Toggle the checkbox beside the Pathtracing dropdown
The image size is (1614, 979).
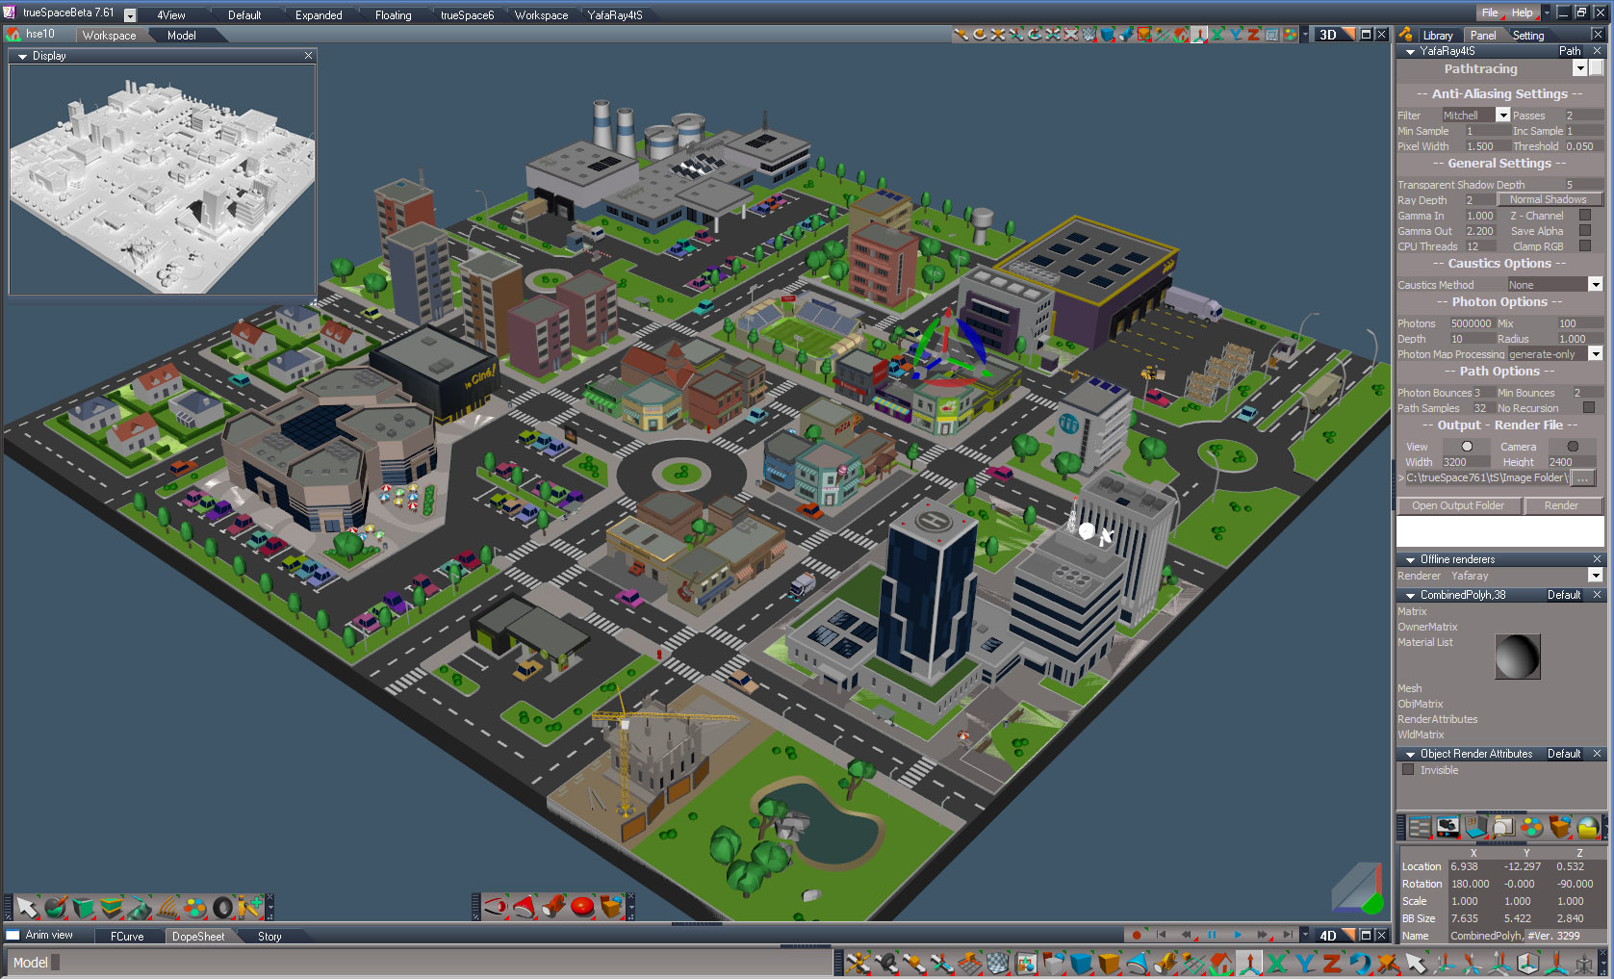[1596, 68]
